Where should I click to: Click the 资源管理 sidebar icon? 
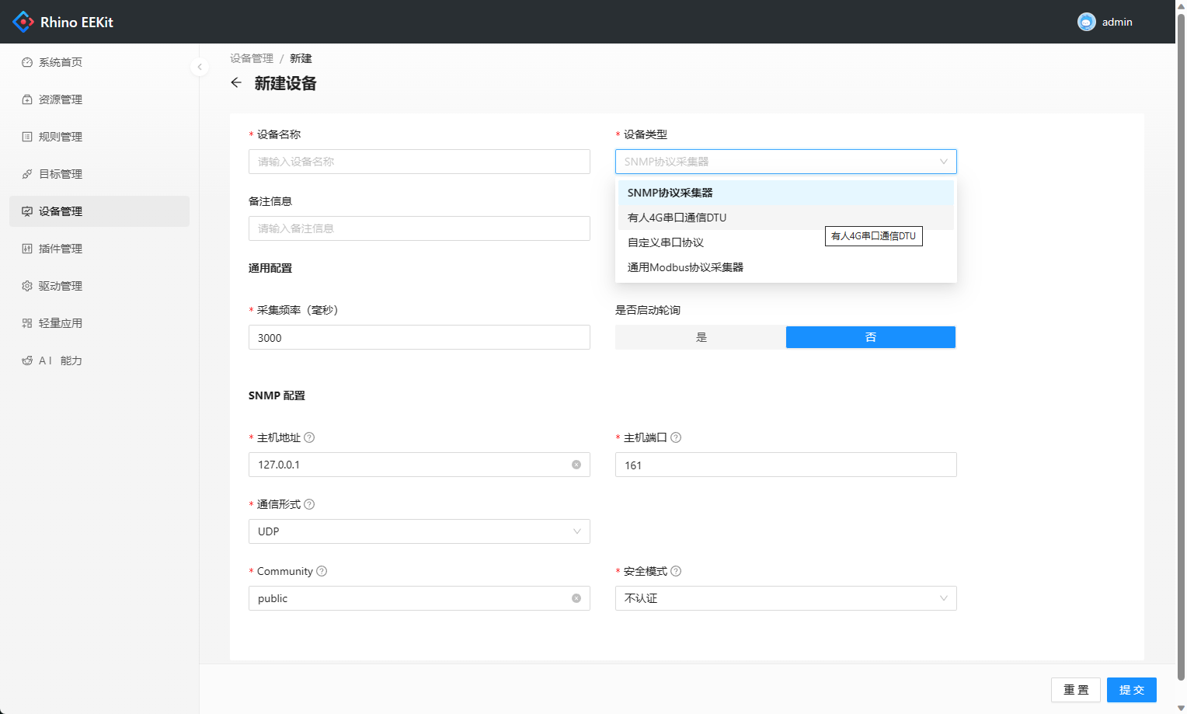[27, 99]
